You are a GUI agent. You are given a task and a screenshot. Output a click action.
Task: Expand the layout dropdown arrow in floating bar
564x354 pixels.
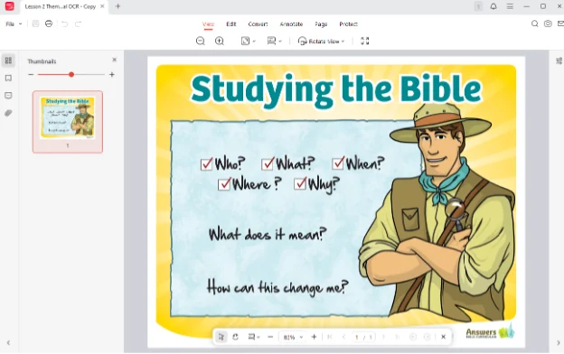click(258, 337)
